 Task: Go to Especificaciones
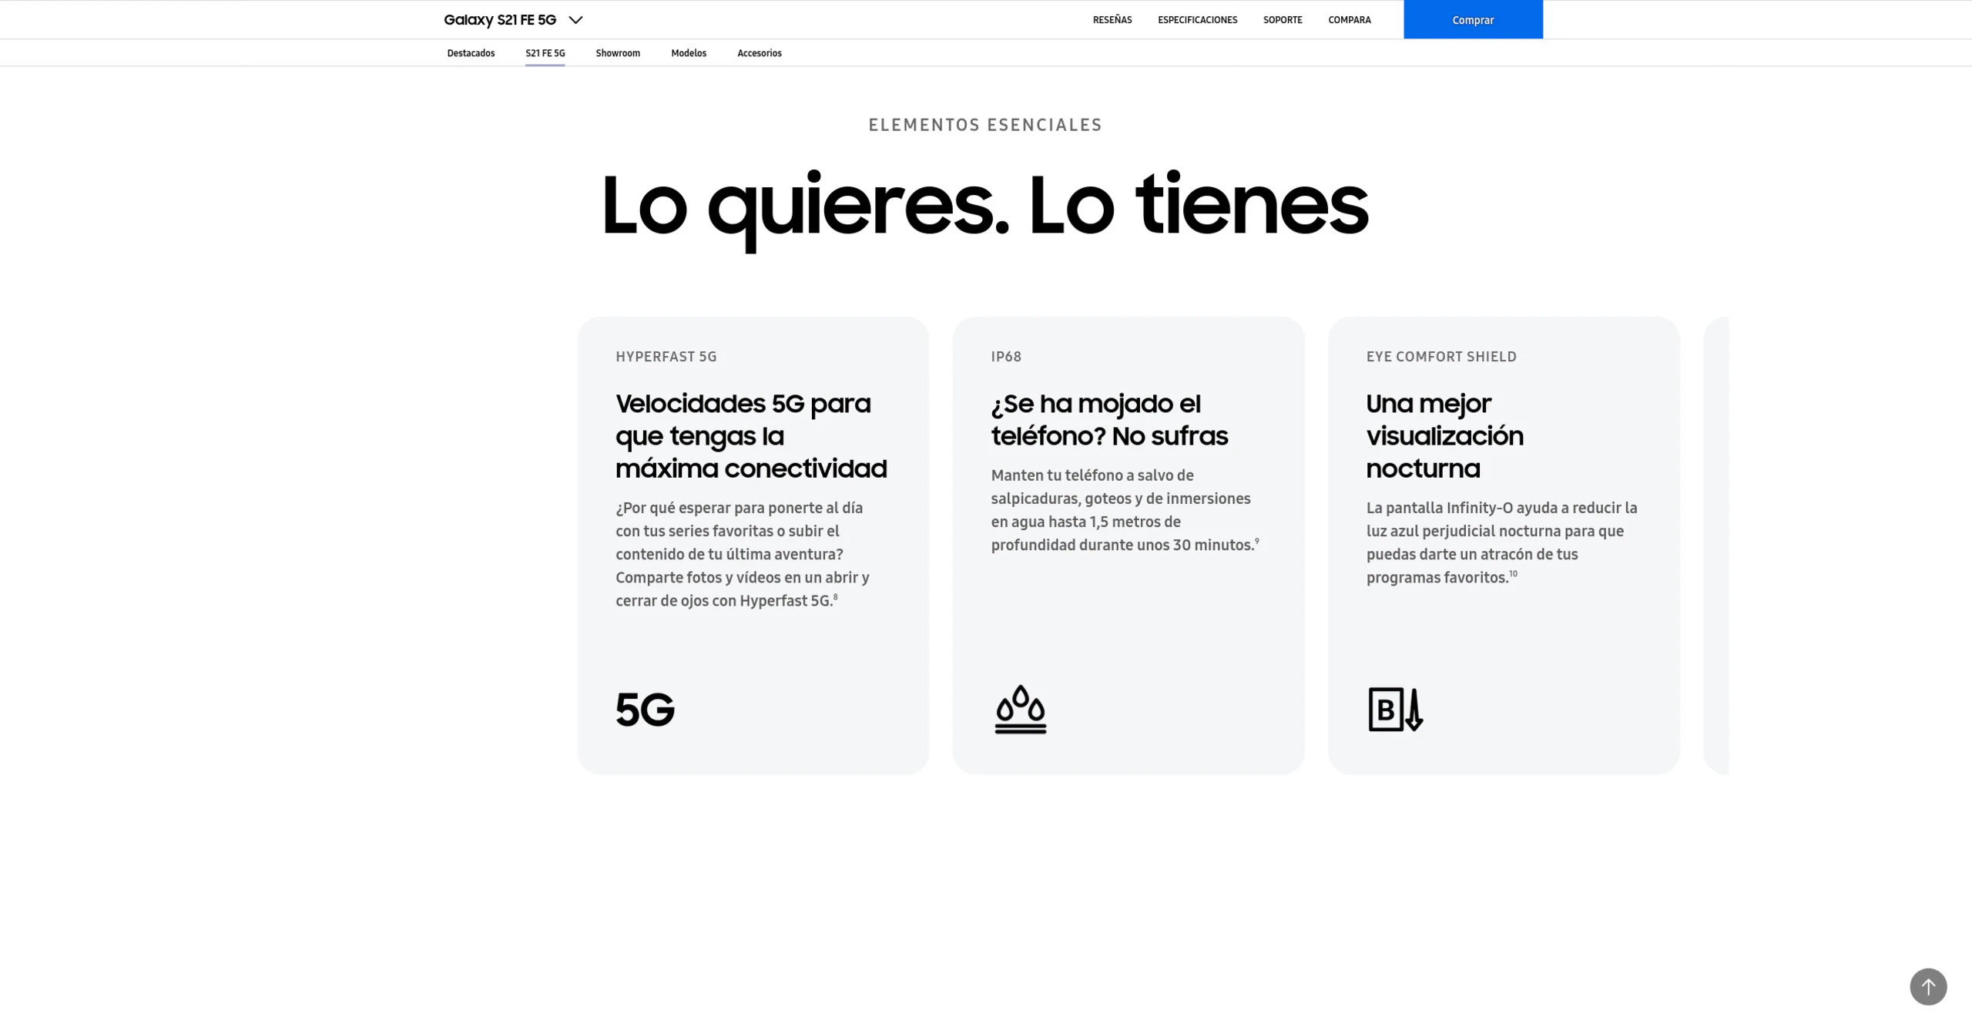[x=1197, y=20]
